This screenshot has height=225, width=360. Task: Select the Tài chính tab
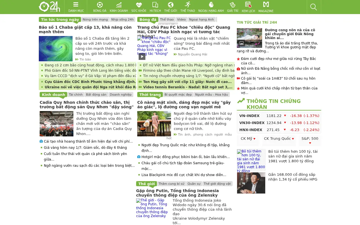point(76,94)
